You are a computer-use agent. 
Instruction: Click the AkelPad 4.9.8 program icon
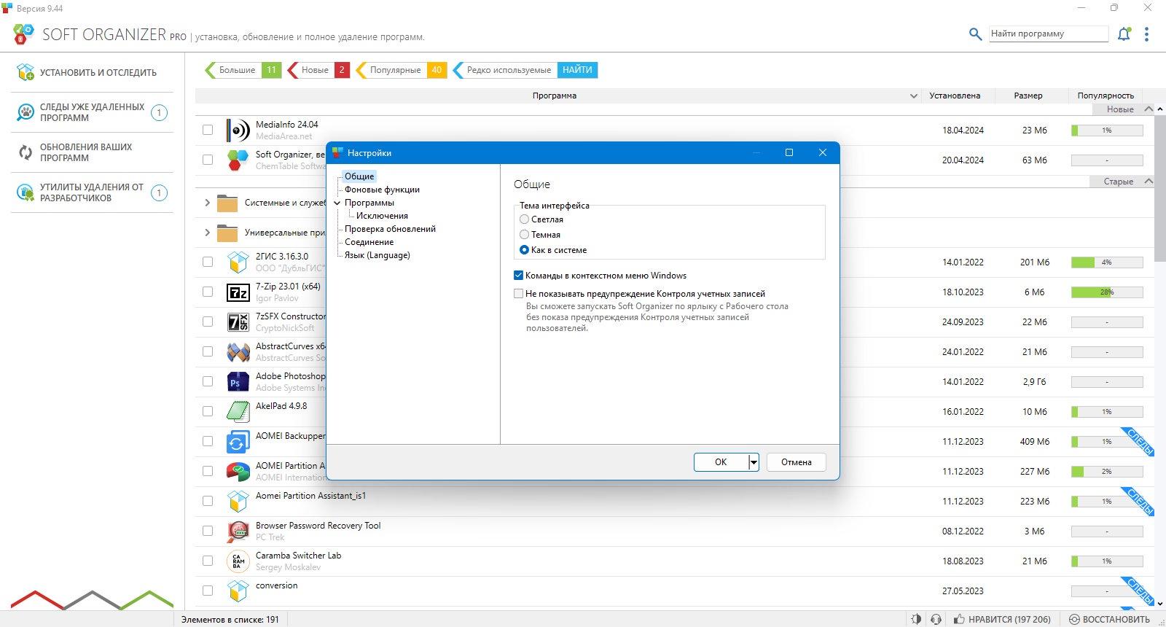click(x=238, y=411)
